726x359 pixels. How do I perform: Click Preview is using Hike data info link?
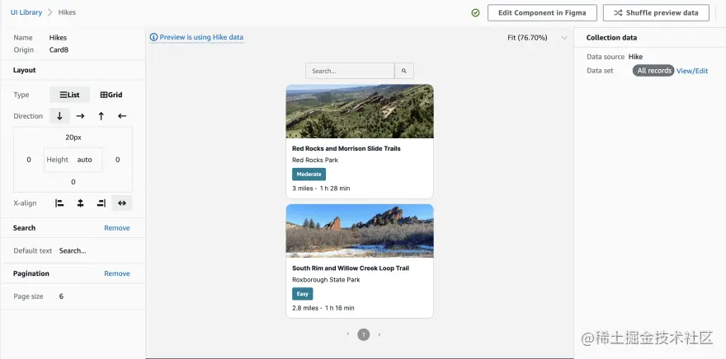tap(196, 37)
